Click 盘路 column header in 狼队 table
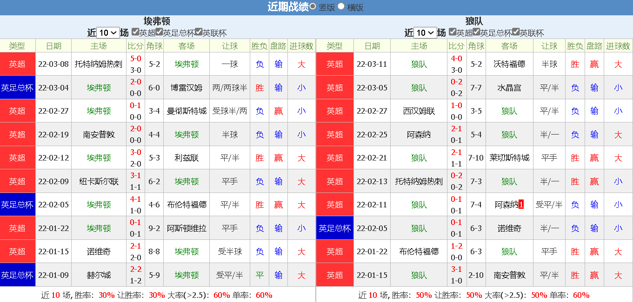This screenshot has height=302, width=633. click(594, 46)
